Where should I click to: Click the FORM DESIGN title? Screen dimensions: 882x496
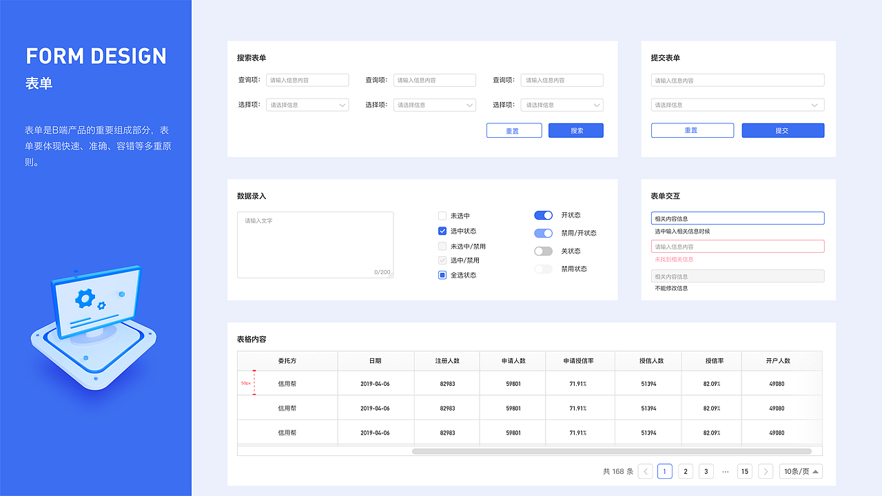coord(96,56)
